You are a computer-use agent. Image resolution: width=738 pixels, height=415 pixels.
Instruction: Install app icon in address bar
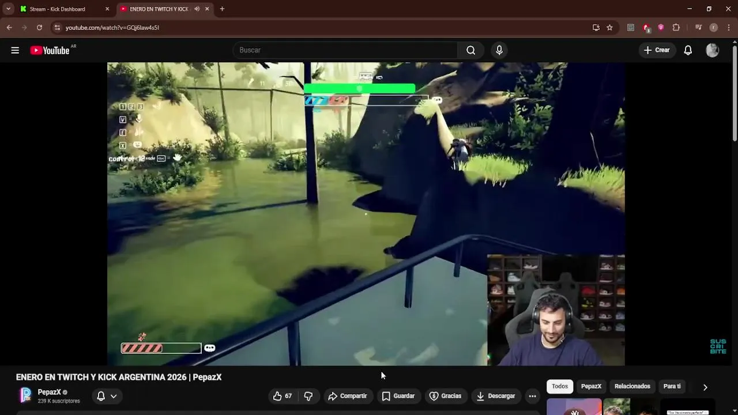click(596, 27)
